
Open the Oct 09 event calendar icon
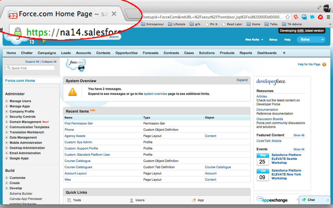click(x=263, y=175)
